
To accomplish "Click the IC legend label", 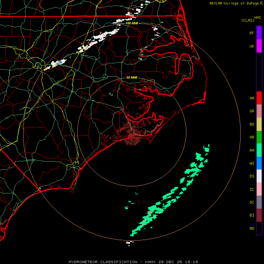I will (252, 189).
